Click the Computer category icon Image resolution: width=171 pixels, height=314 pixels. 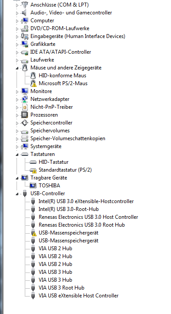[x=25, y=21]
